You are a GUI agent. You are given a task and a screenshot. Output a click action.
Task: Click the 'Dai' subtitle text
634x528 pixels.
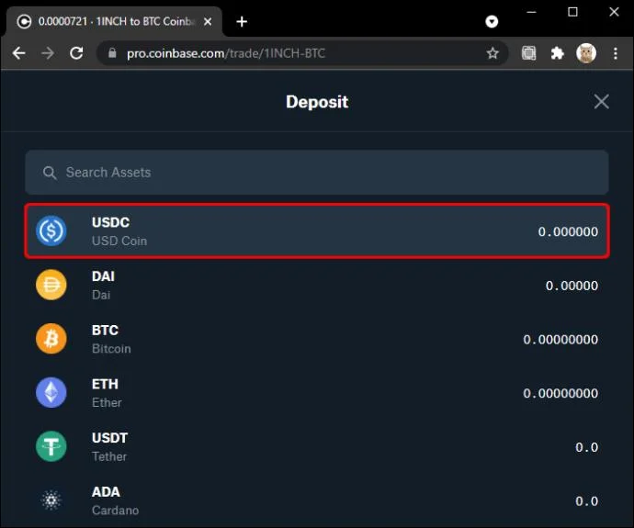101,295
